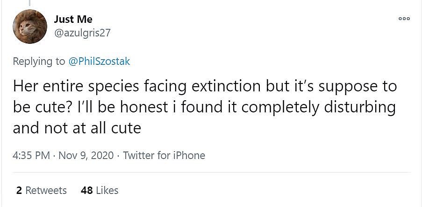The width and height of the screenshot is (422, 207).
Task: Click the @azulgris27 handle
Action: (x=83, y=33)
